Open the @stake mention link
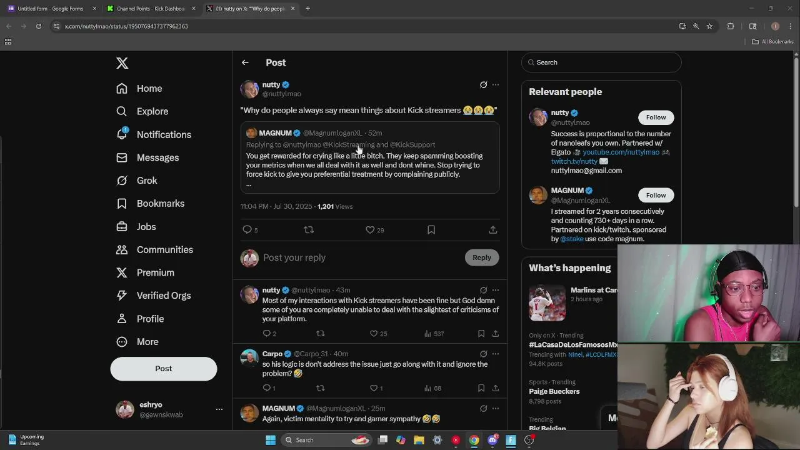Image resolution: width=800 pixels, height=450 pixels. coord(572,239)
